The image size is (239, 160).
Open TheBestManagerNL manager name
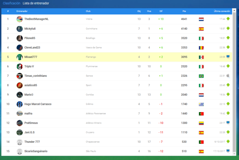click(36, 19)
